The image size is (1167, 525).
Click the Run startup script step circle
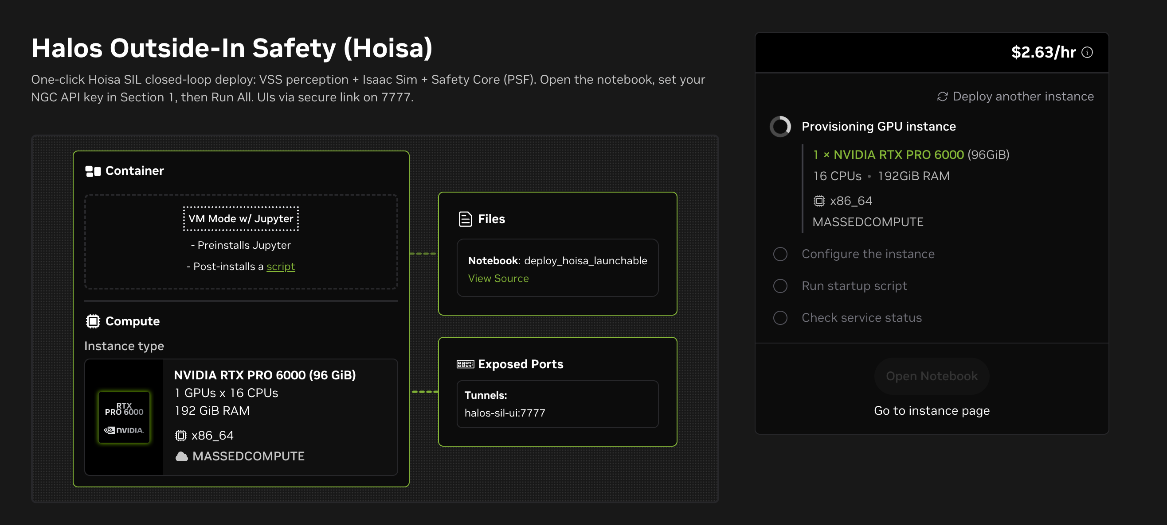780,286
